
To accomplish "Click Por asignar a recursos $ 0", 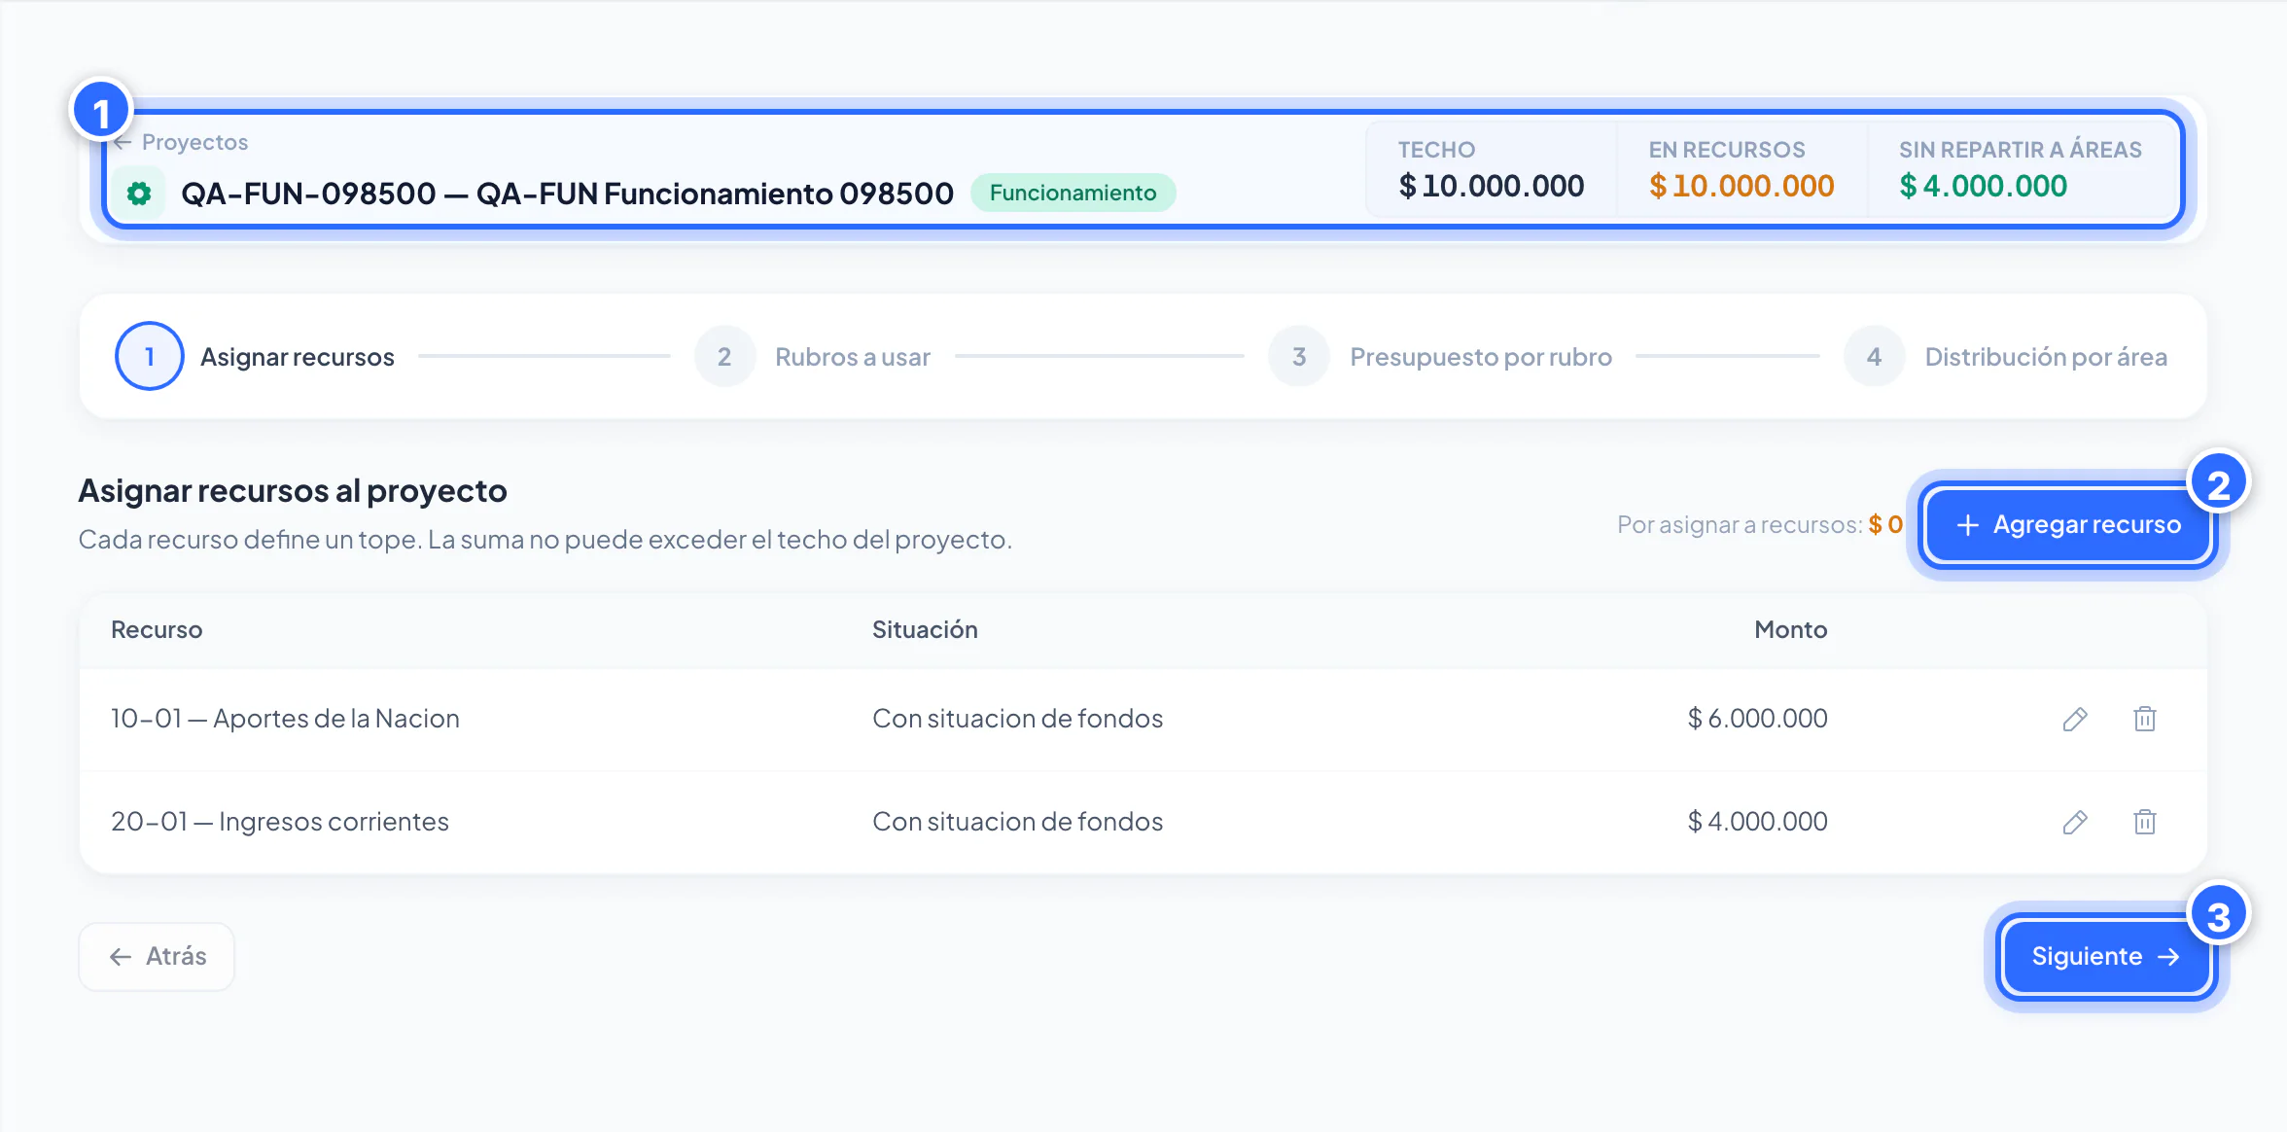I will pos(1760,525).
